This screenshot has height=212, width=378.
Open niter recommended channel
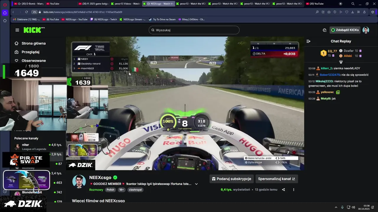[38, 147]
